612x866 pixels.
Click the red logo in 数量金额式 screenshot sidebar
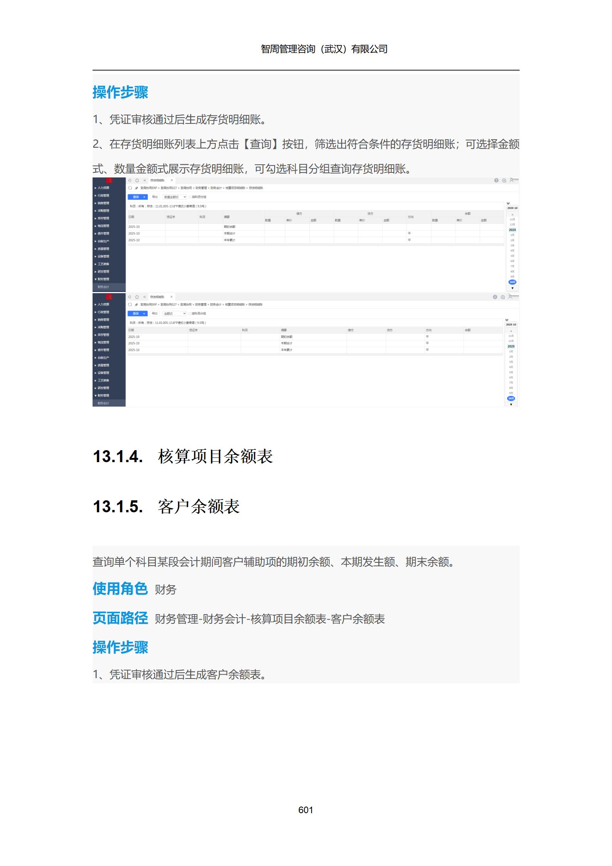pyautogui.click(x=109, y=180)
